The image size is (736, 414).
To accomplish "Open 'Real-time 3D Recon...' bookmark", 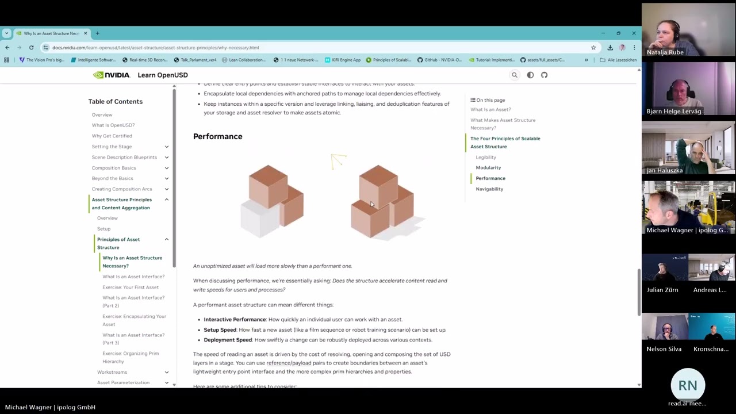I will click(x=145, y=60).
